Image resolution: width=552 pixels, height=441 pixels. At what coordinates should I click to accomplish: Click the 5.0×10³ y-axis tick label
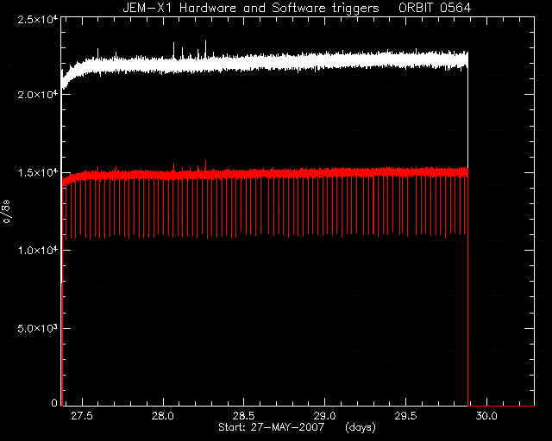pyautogui.click(x=37, y=328)
